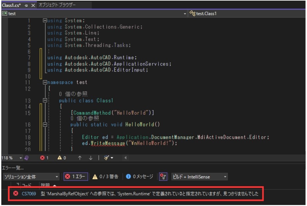Close the Class1.cs tab
This screenshot has width=307, height=206.
coord(33,6)
